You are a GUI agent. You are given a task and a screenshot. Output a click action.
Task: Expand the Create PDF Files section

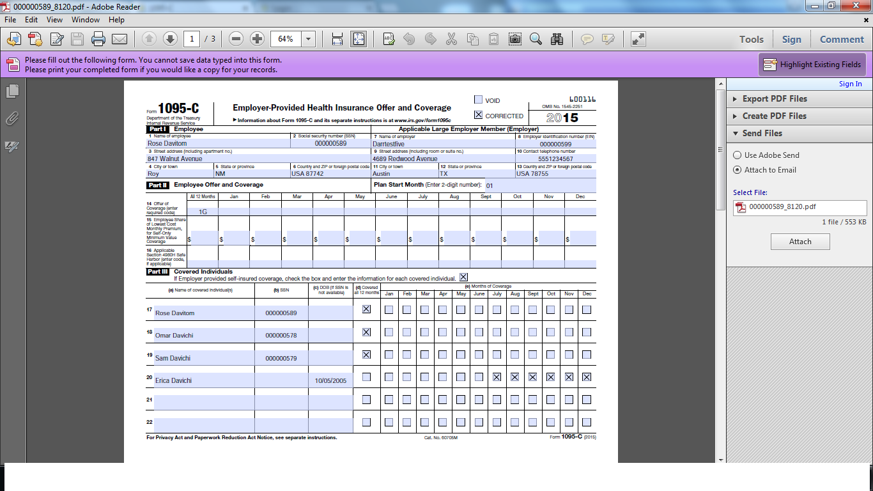tap(774, 116)
